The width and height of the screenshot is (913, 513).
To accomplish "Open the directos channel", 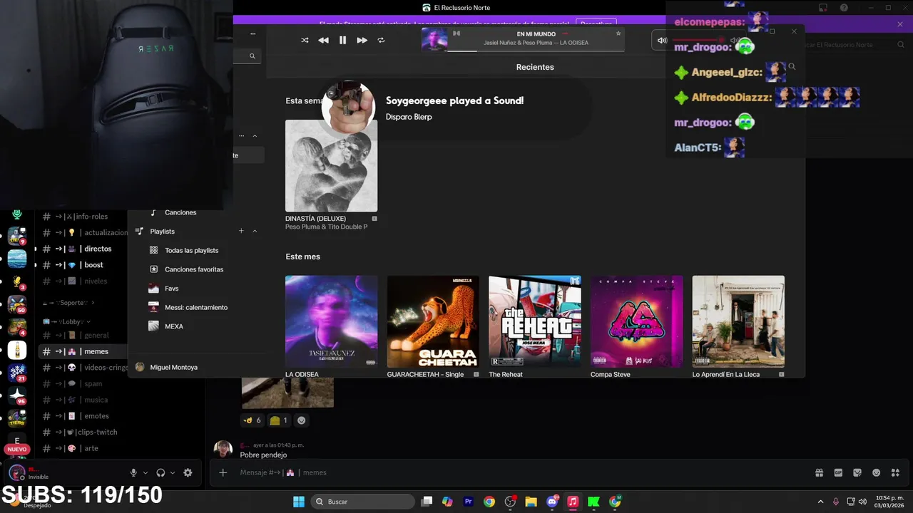I will [x=84, y=249].
